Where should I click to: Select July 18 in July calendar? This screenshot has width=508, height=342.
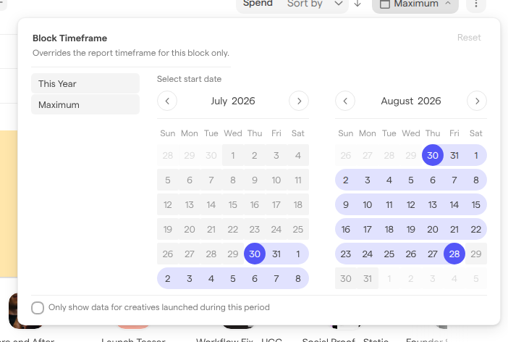298,205
